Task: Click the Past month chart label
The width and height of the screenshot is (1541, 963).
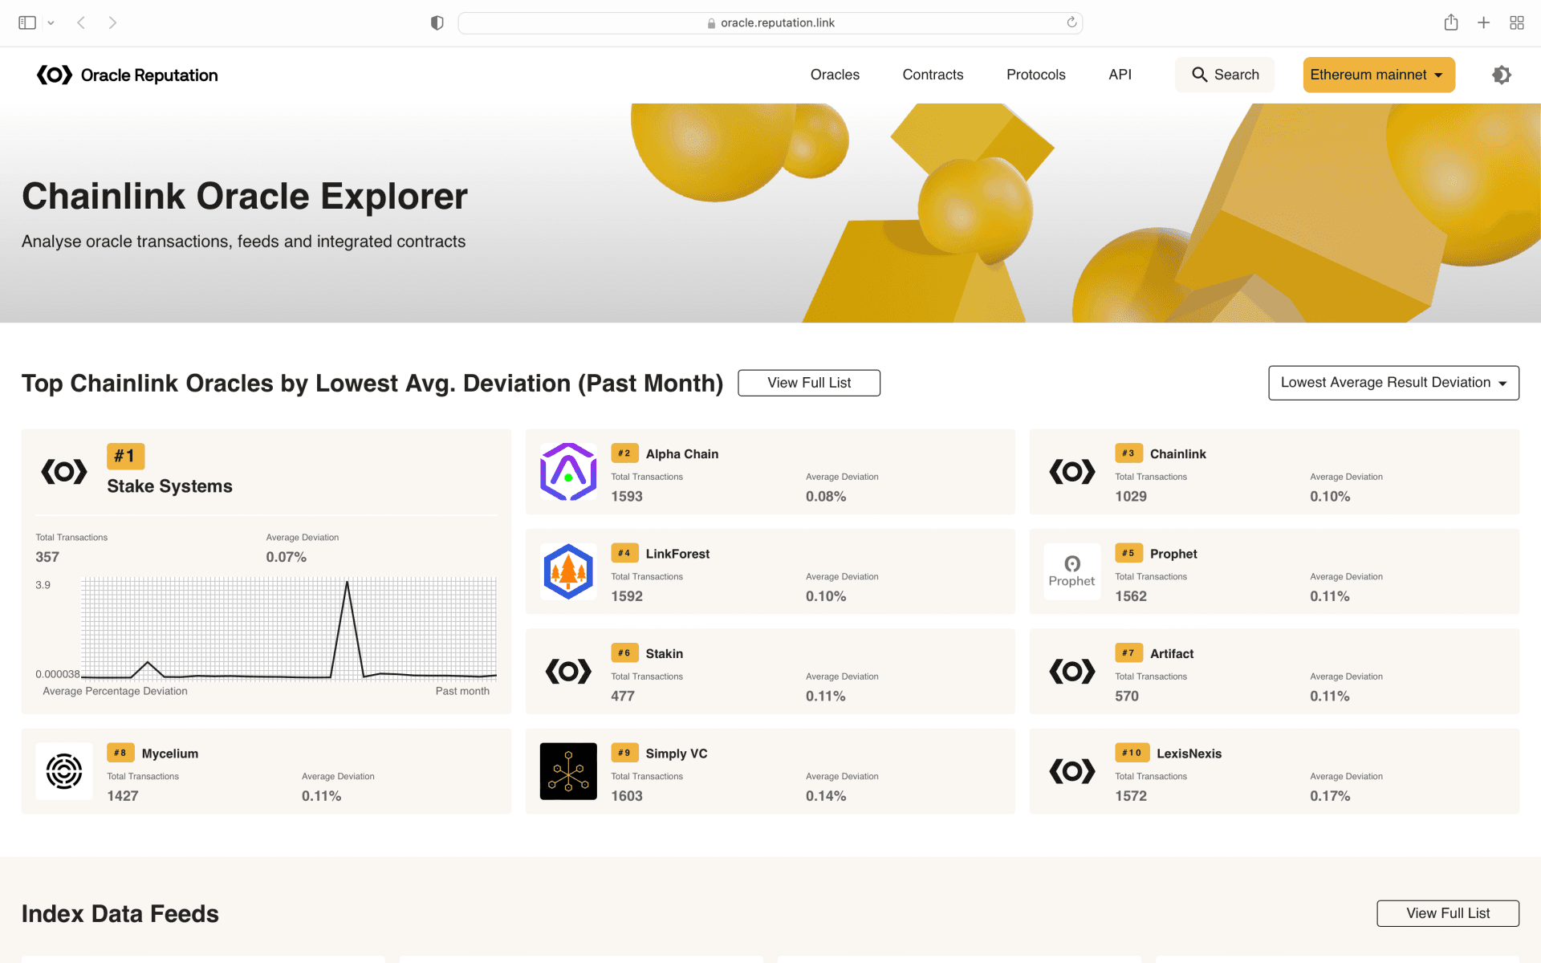Action: point(462,691)
